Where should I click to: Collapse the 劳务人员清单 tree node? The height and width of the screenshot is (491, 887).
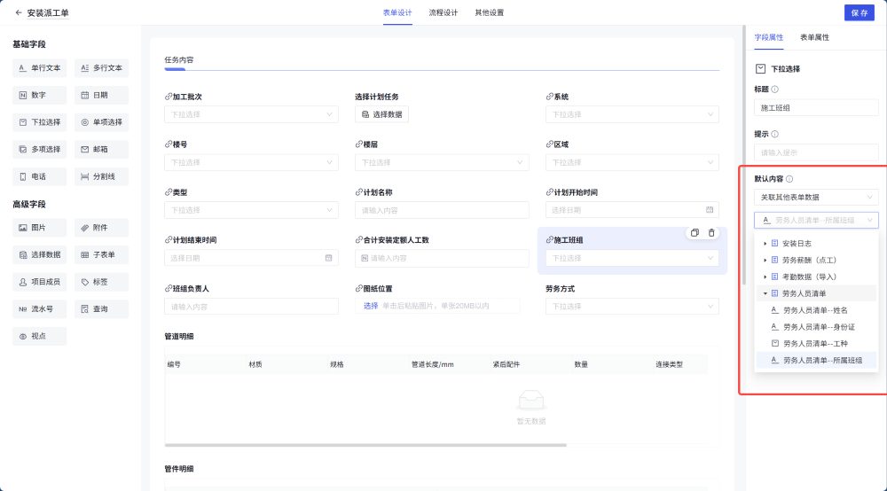point(765,293)
